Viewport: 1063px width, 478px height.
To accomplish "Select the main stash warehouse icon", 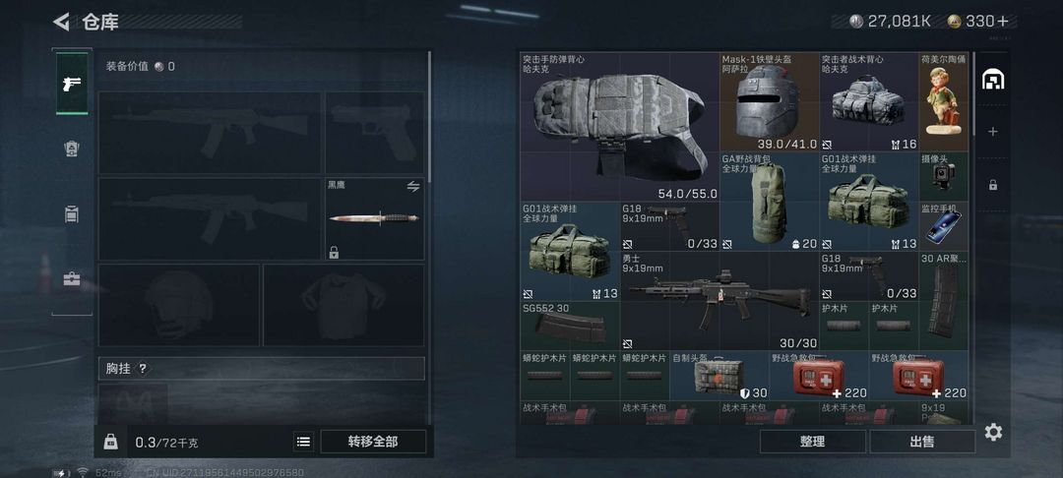I will tap(992, 80).
